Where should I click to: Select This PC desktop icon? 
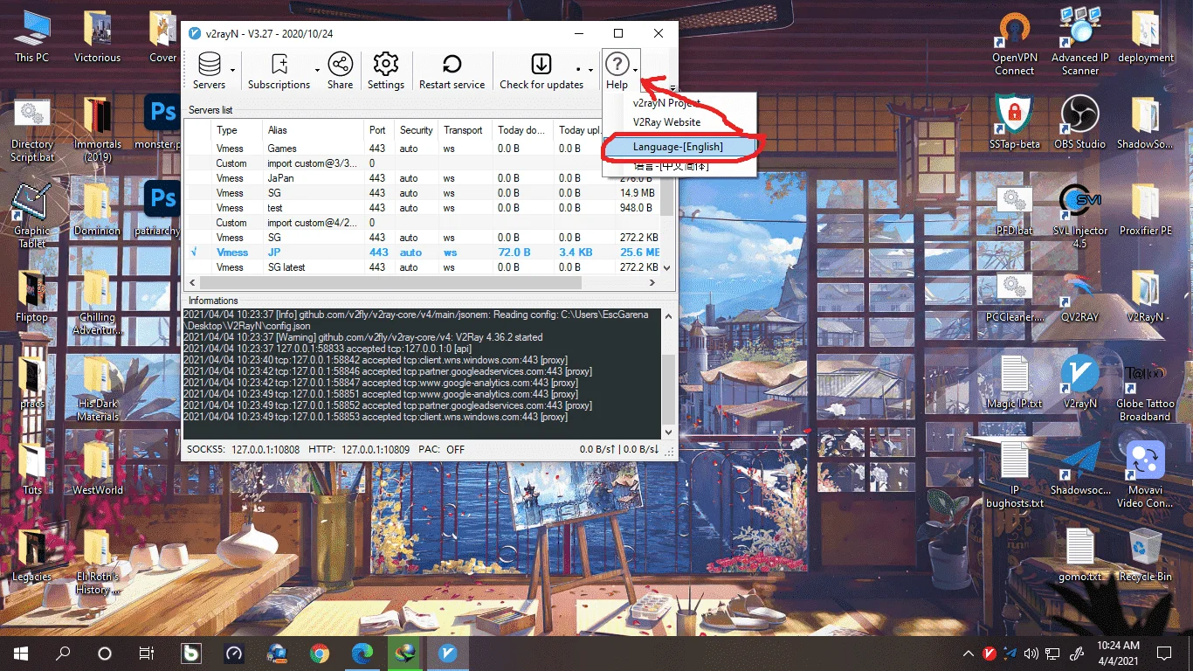pyautogui.click(x=31, y=38)
